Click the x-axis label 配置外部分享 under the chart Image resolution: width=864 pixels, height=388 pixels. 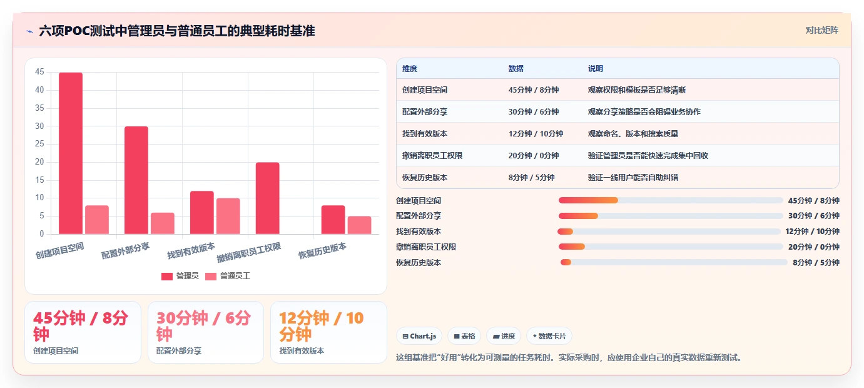pyautogui.click(x=126, y=250)
